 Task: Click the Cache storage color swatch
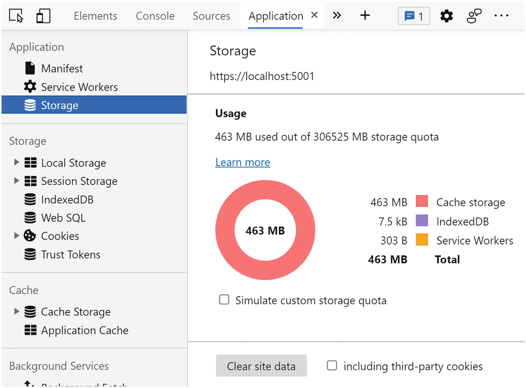pos(422,202)
